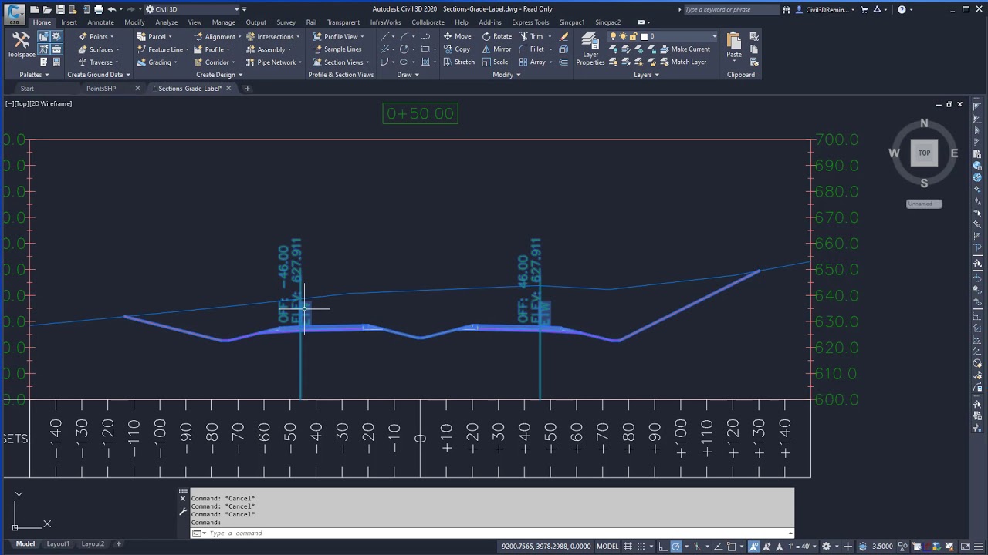
Task: Open a new drawing tab with plus button
Action: pos(248,89)
